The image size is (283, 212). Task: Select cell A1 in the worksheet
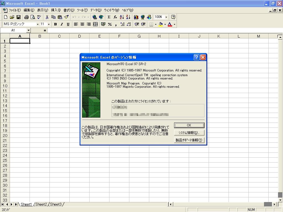pos(20,41)
